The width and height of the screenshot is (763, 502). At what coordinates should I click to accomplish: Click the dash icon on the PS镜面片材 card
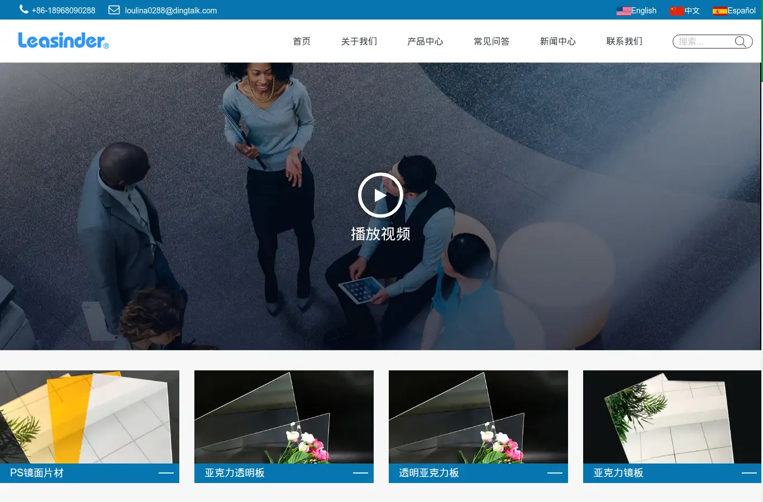tap(166, 473)
